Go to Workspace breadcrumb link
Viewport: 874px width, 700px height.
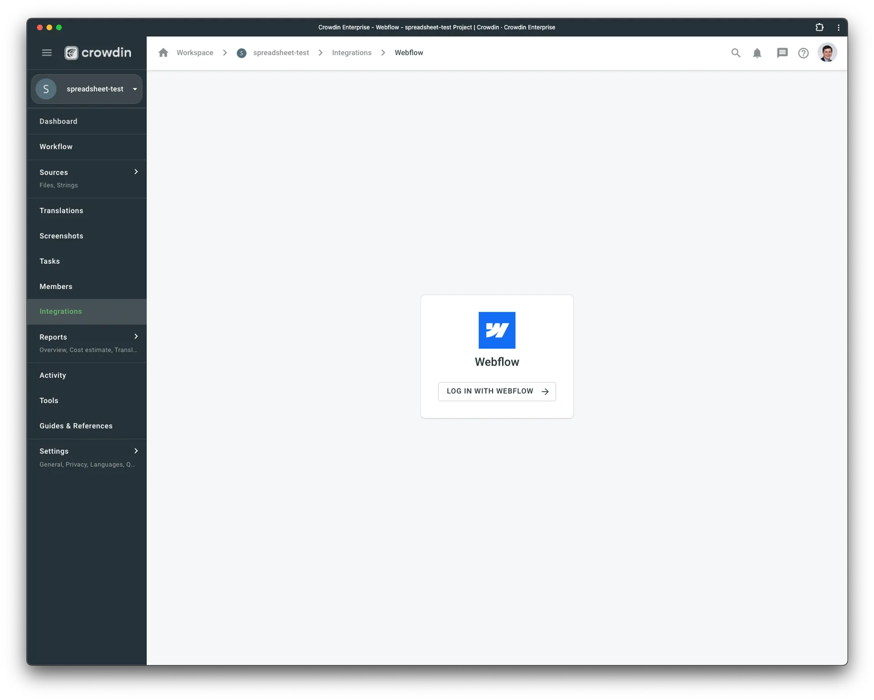click(195, 53)
